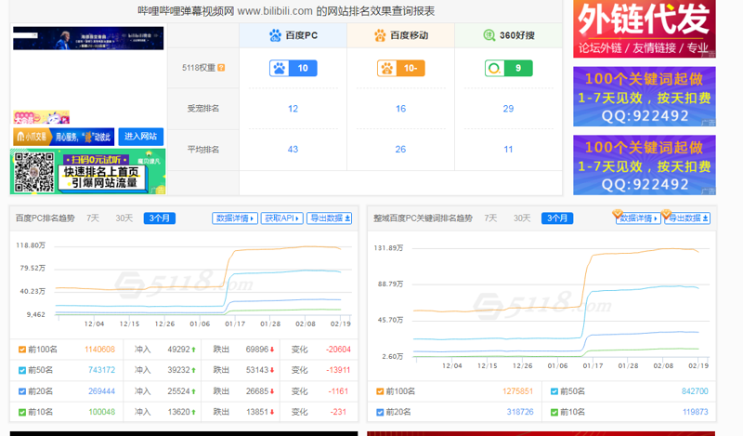Click 整域 前20名 value 318726
743x436 pixels.
520,412
